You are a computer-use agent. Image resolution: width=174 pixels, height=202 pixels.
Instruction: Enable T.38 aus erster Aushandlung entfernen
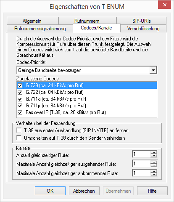19,130
